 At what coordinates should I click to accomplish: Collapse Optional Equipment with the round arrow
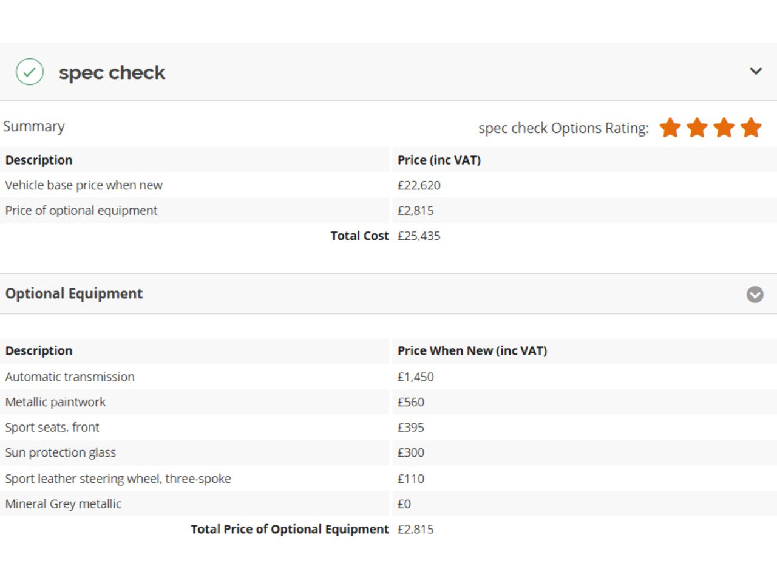[x=755, y=295]
